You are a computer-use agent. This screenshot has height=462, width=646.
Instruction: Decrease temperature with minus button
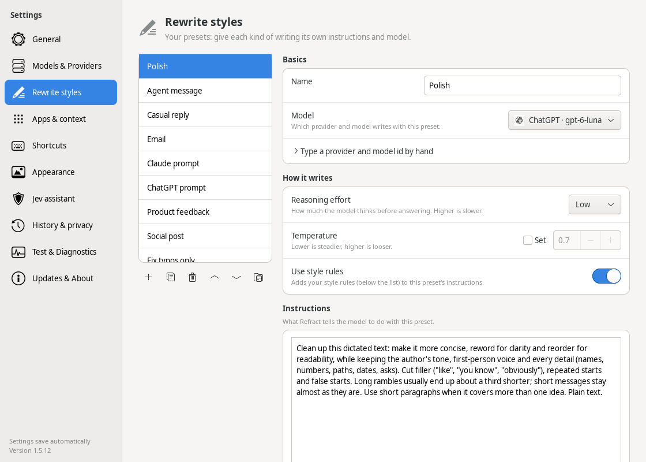[x=591, y=240]
